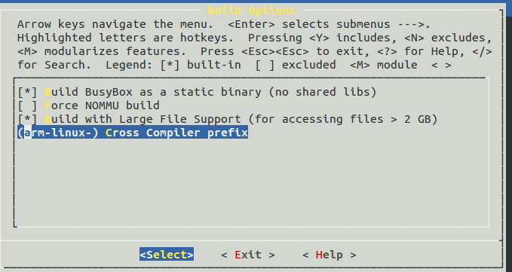Image resolution: width=512 pixels, height=272 pixels.
Task: Click the 'Build Options' dialog title
Action: [251, 11]
